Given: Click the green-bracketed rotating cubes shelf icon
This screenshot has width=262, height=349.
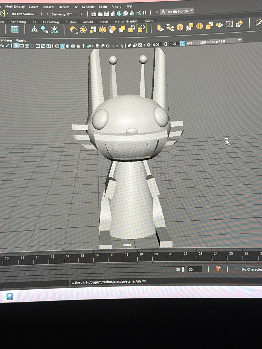Looking at the screenshot, I should tap(141, 28).
